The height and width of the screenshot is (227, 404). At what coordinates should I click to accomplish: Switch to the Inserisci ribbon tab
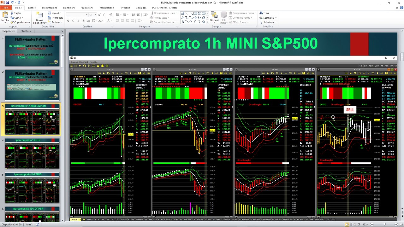(32, 8)
